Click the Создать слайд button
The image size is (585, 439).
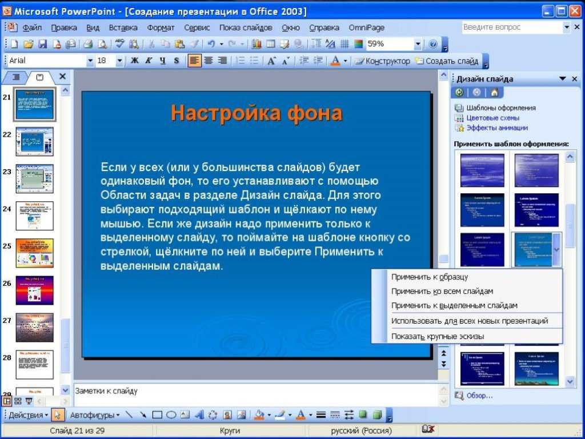(x=447, y=61)
